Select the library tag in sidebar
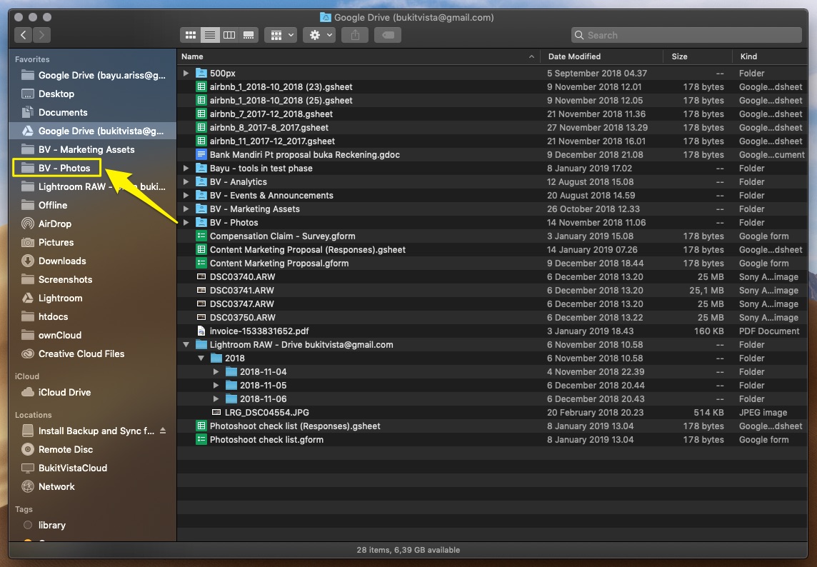817x567 pixels. (93, 526)
